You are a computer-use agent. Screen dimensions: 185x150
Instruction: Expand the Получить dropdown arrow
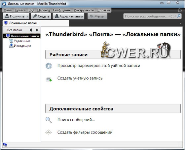pyautogui.click(x=27, y=16)
